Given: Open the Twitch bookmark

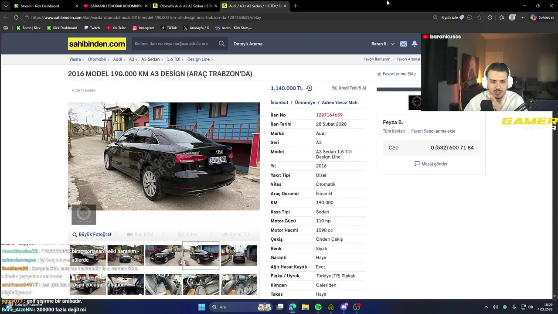Looking at the screenshot, I should (x=92, y=28).
